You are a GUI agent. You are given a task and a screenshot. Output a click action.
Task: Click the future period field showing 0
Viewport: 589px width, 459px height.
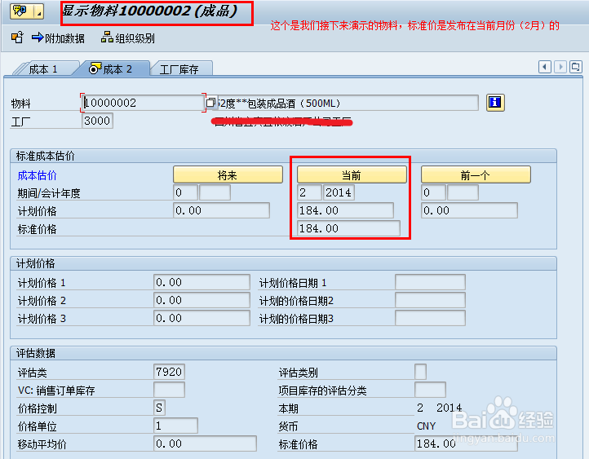point(185,192)
